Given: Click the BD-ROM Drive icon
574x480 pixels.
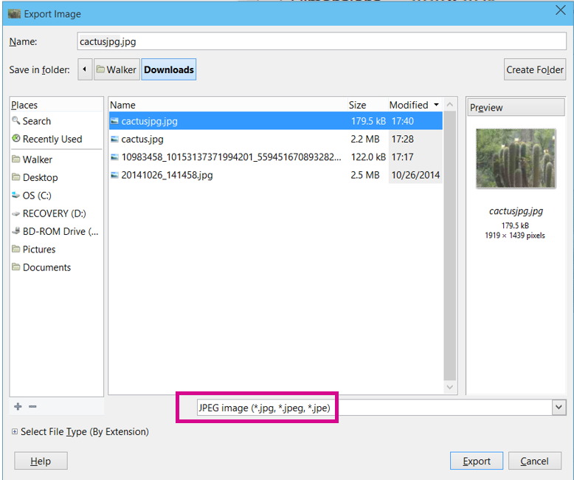Looking at the screenshot, I should [x=16, y=231].
